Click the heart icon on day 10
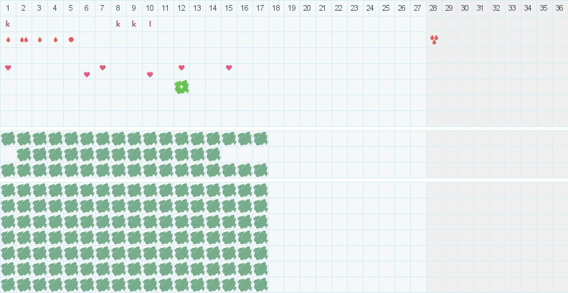The image size is (568, 293). [x=150, y=75]
